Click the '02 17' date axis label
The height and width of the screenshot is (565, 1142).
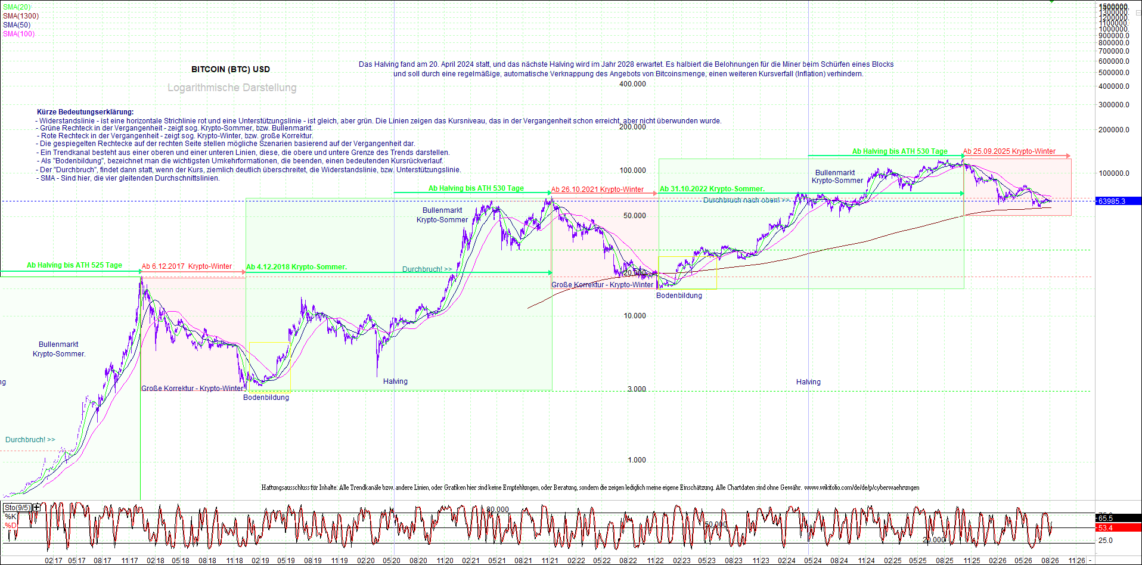point(54,561)
